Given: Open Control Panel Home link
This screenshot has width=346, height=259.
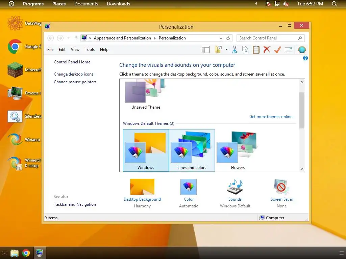Looking at the screenshot, I should tap(72, 62).
